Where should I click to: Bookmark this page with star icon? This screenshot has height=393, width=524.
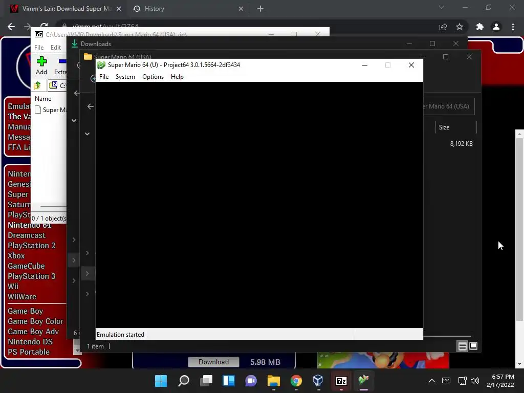pos(460,27)
